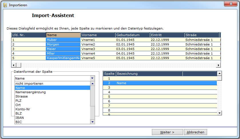Screen dimensions: 240x139
Task: Click the column table vertical scrollbar thumb
Action: point(219,78)
